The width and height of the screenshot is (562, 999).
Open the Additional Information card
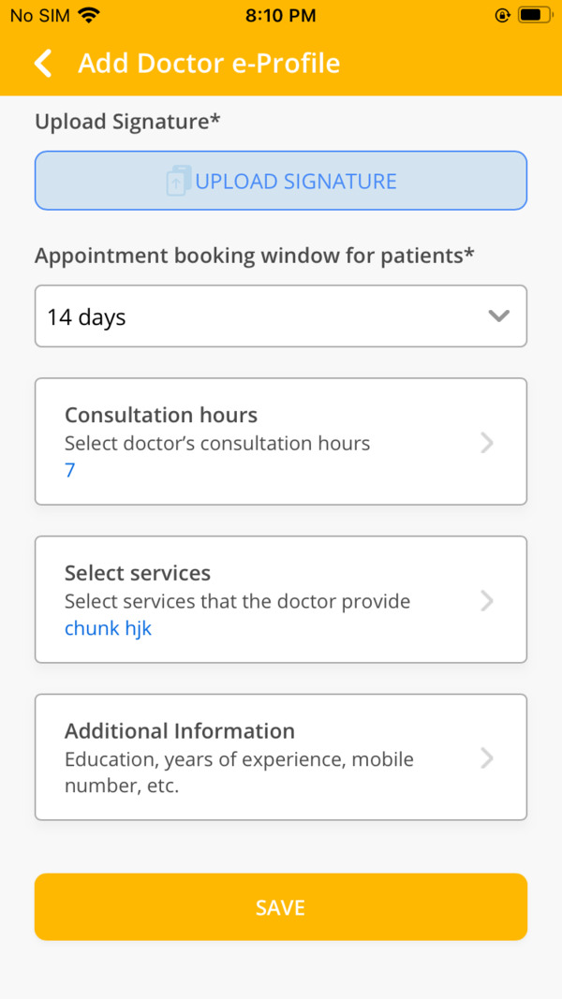coord(281,757)
